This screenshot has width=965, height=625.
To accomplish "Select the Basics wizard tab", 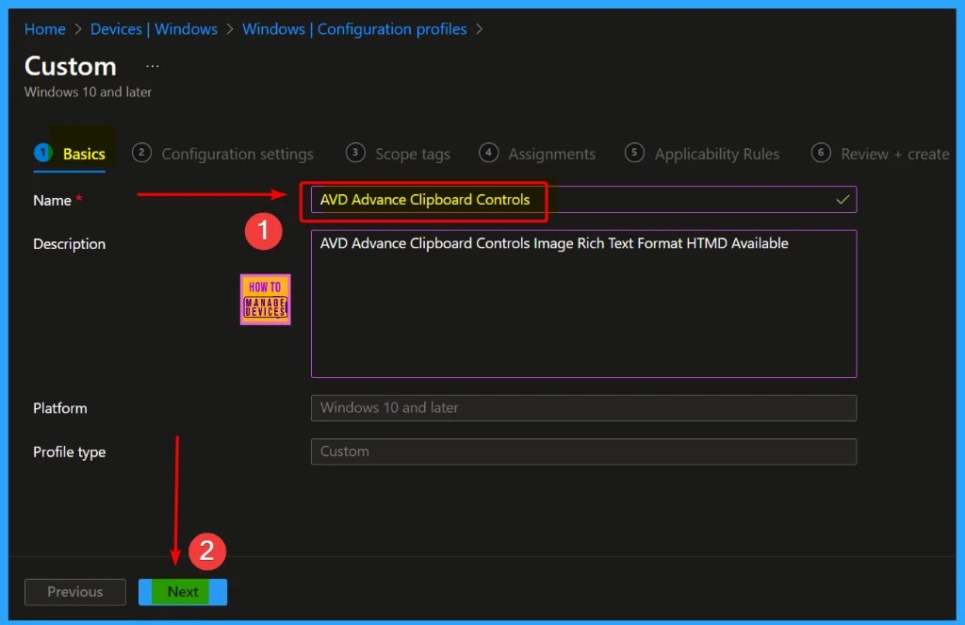I will pyautogui.click(x=70, y=154).
